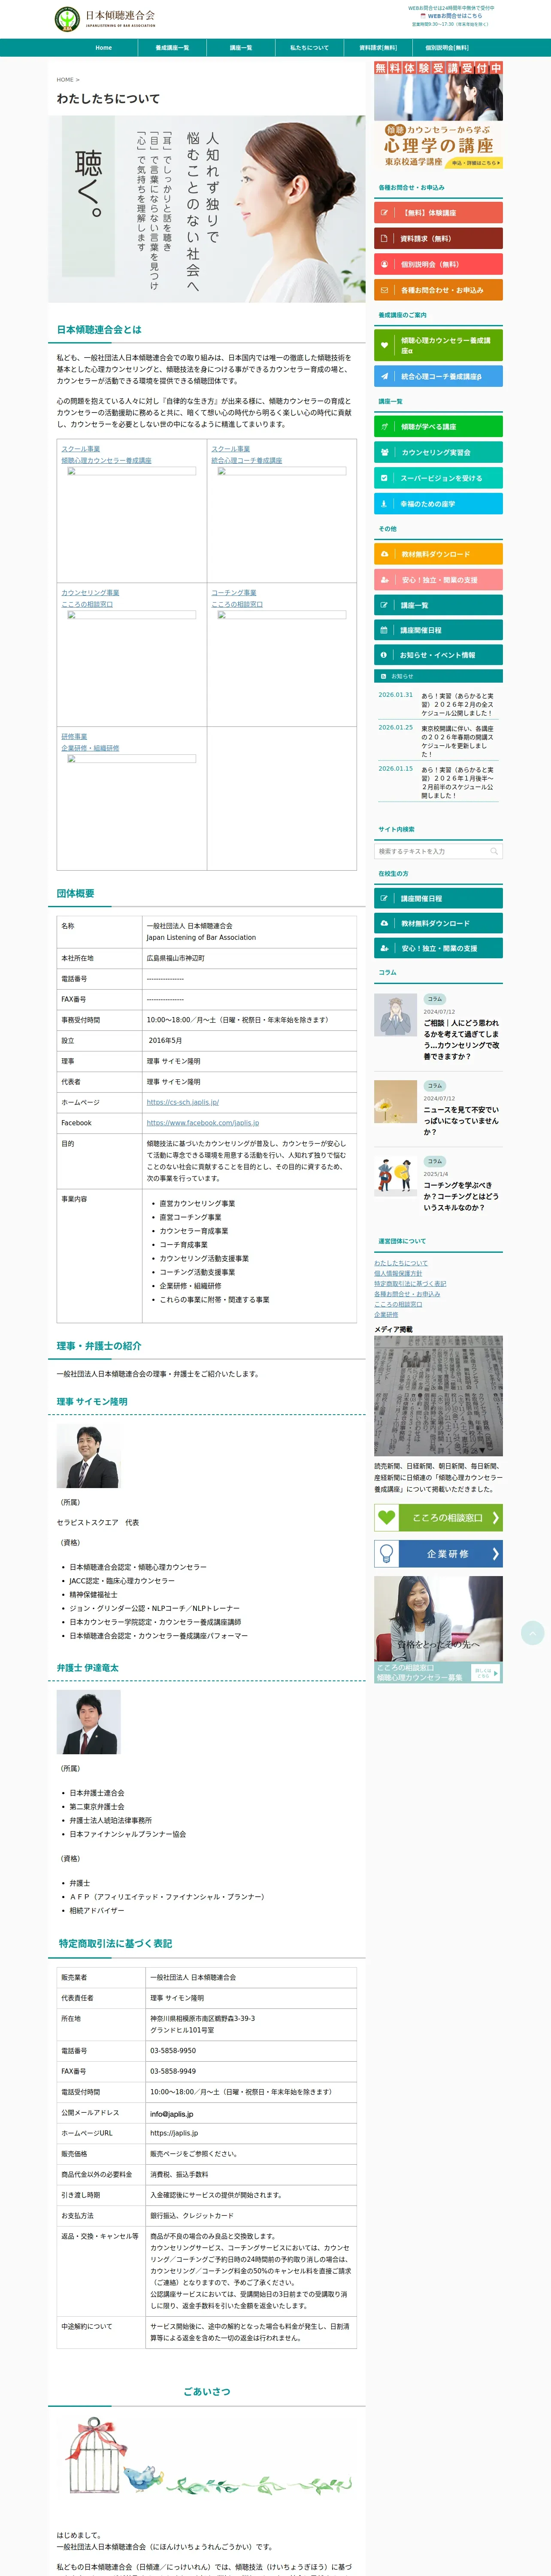Click the info icon on お知らせ・イベント情報
Viewport: 551px width, 2576px height.
pos(384,655)
